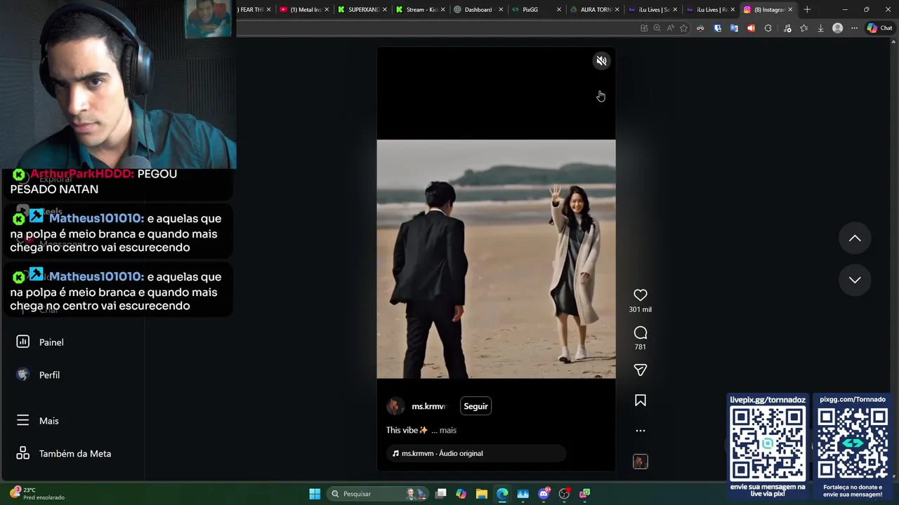Open 'Também da Meta' in the sidebar
This screenshot has width=899, height=505.
click(75, 454)
